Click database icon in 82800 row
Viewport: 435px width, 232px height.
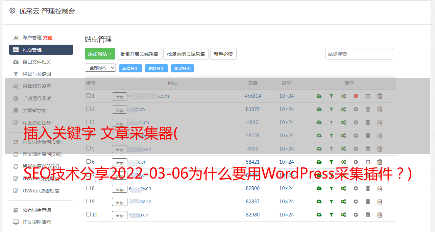368,188
